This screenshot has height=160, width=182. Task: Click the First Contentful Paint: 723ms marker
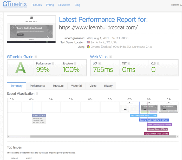[144, 115]
